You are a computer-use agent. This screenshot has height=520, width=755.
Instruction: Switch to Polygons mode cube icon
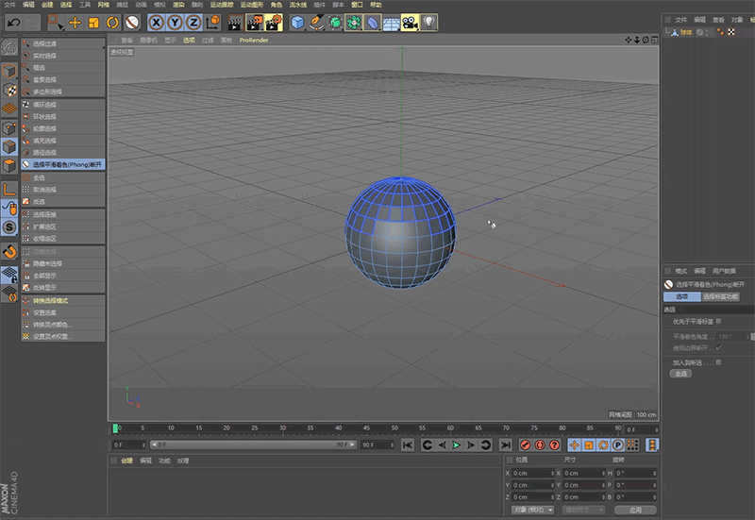pos(9,166)
